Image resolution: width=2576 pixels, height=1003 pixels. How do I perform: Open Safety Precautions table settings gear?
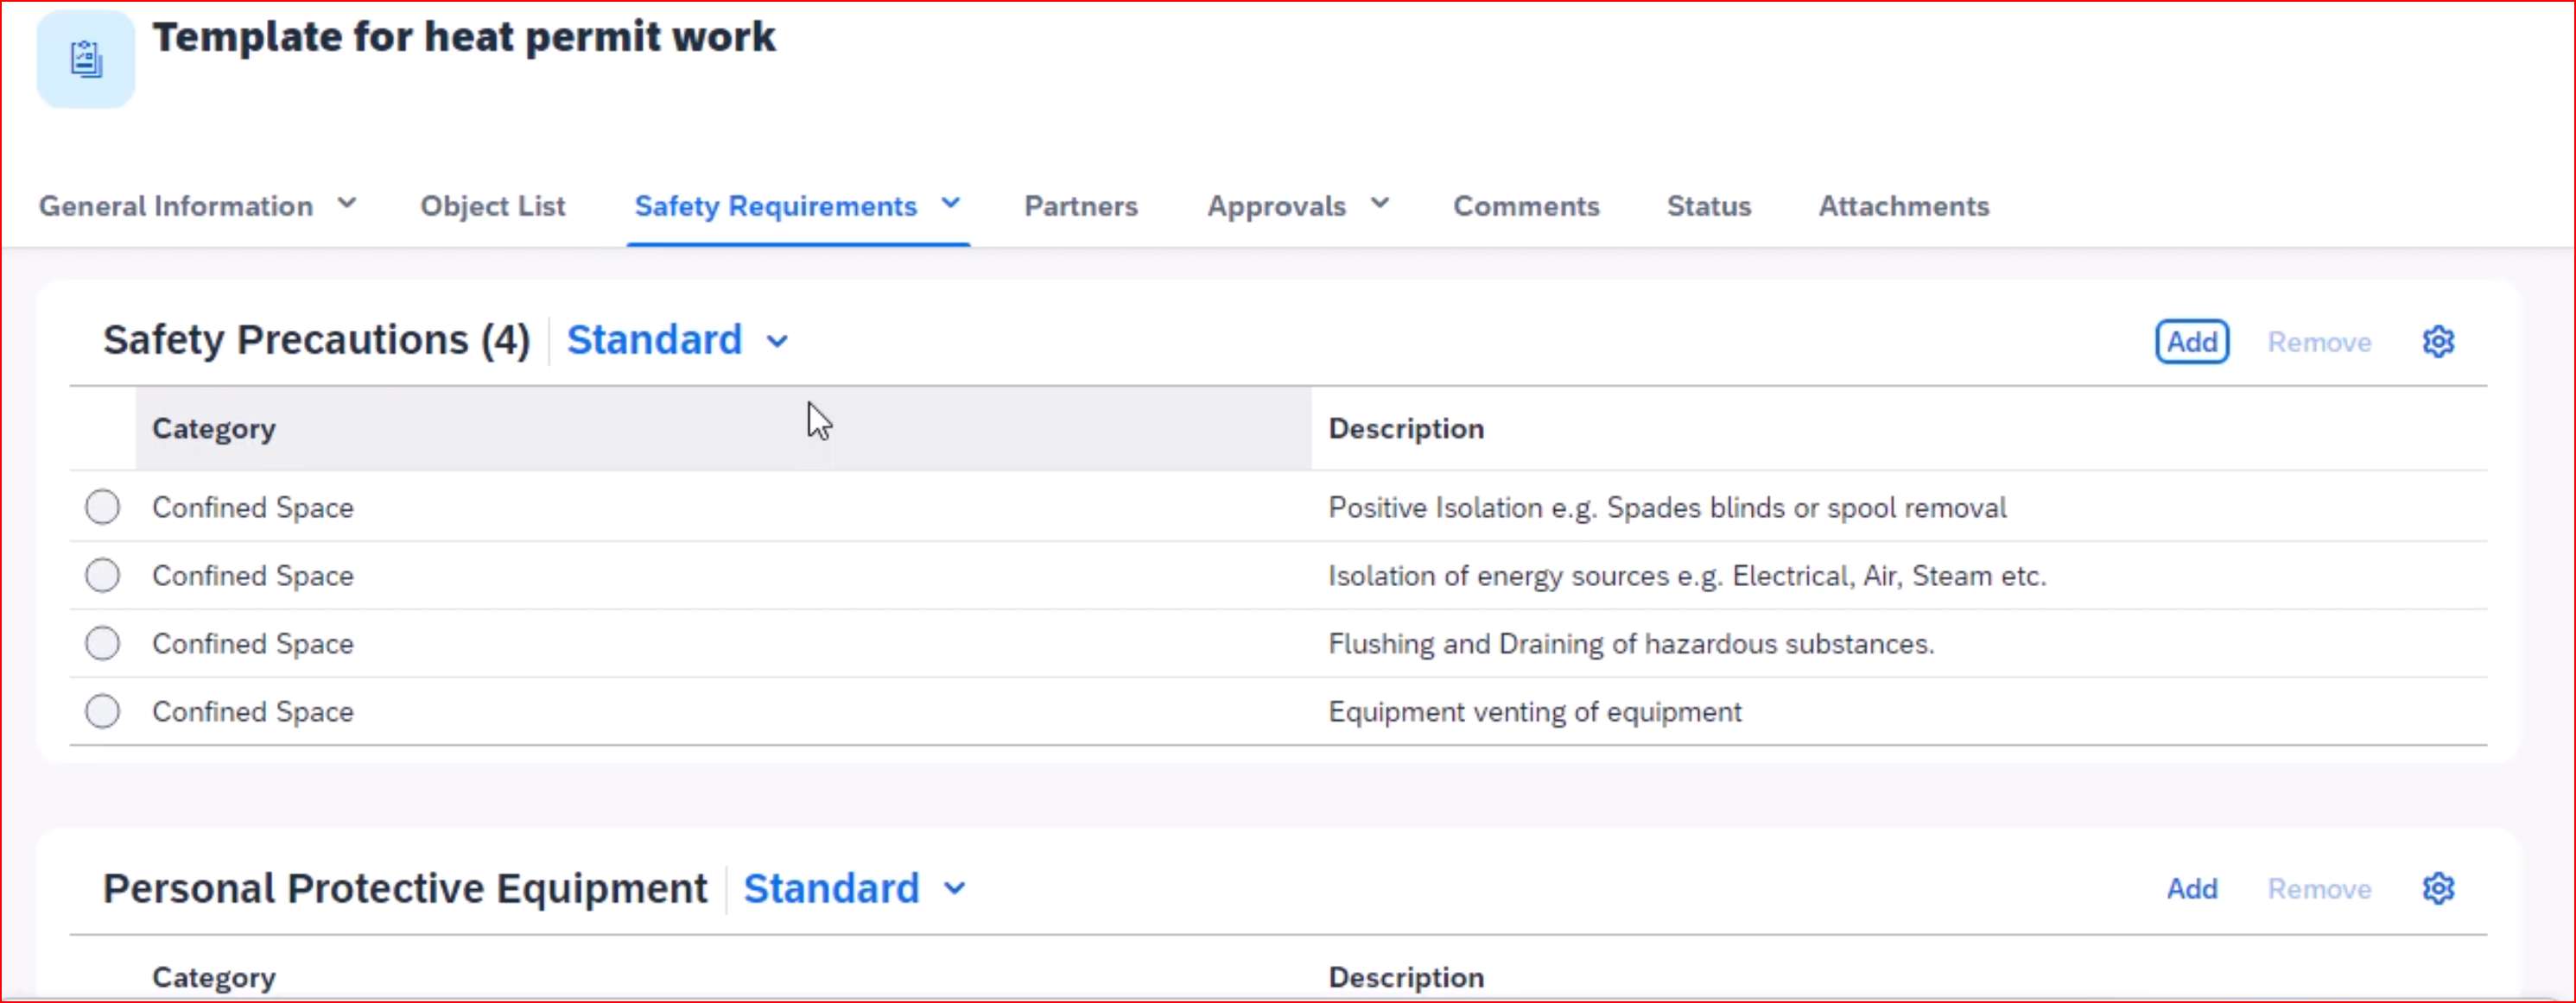click(x=2438, y=342)
